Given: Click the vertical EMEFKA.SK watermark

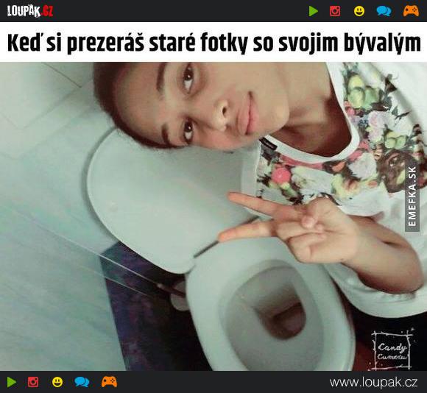Looking at the screenshot, I should click(x=412, y=196).
